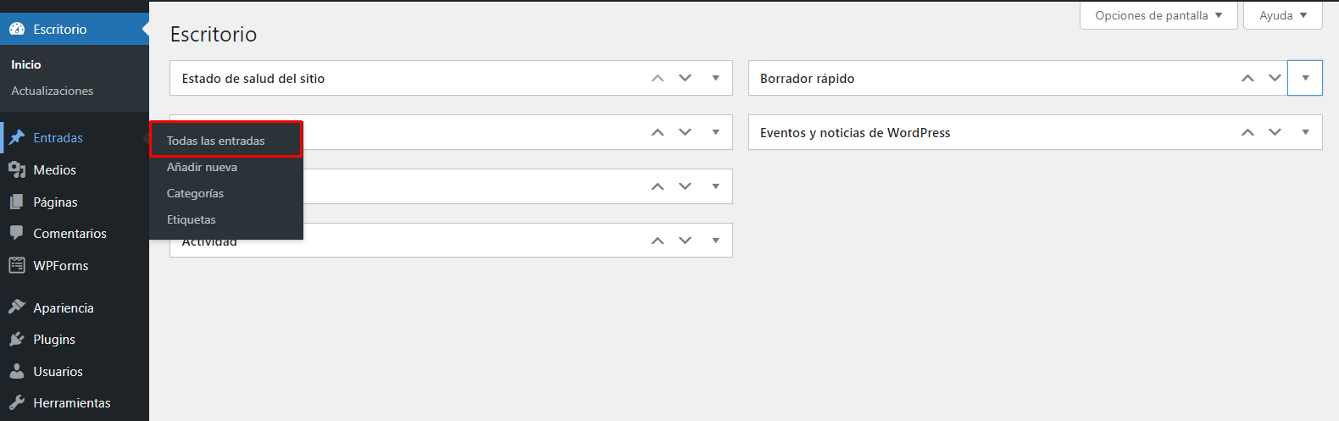Open Categorías from the Entradas submenu
Viewport: 1339px width, 421px height.
195,193
